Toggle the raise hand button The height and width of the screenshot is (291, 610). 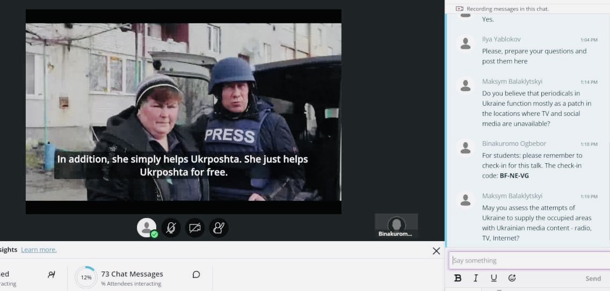(219, 228)
